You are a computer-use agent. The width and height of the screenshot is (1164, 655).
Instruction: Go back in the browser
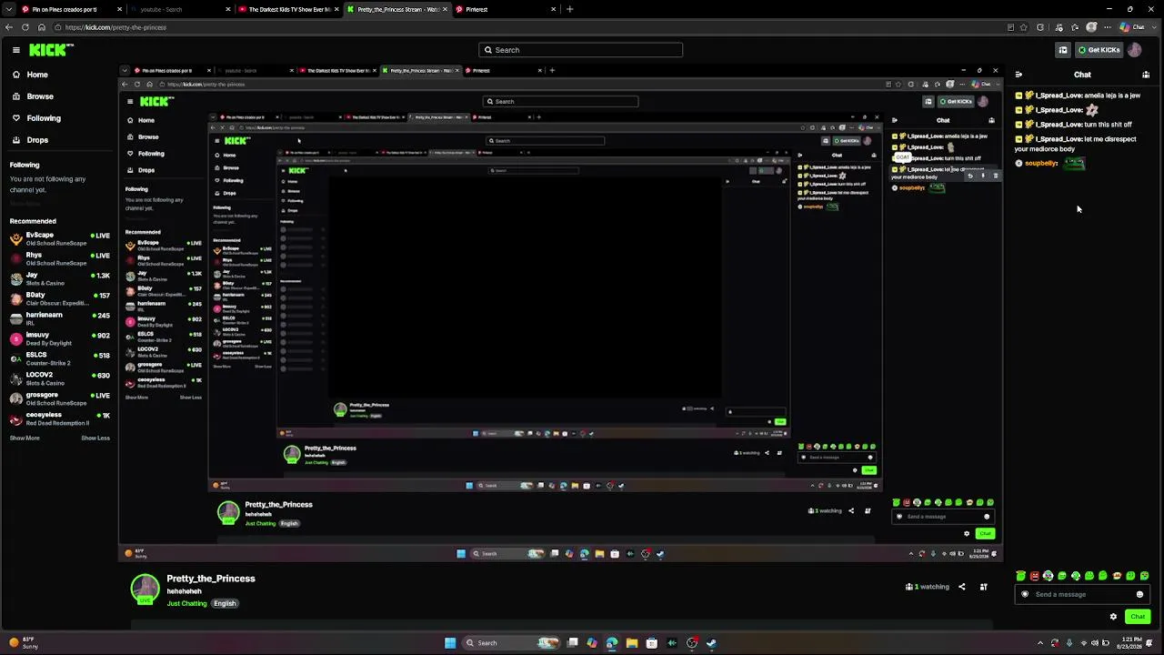[9, 27]
